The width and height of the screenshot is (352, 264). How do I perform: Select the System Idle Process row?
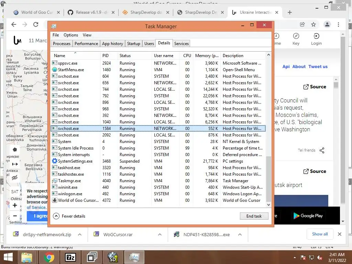158,148
